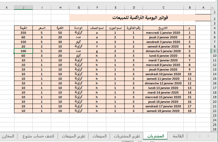Select quantity cell 50
The width and height of the screenshot is (218, 142).
point(60,33)
